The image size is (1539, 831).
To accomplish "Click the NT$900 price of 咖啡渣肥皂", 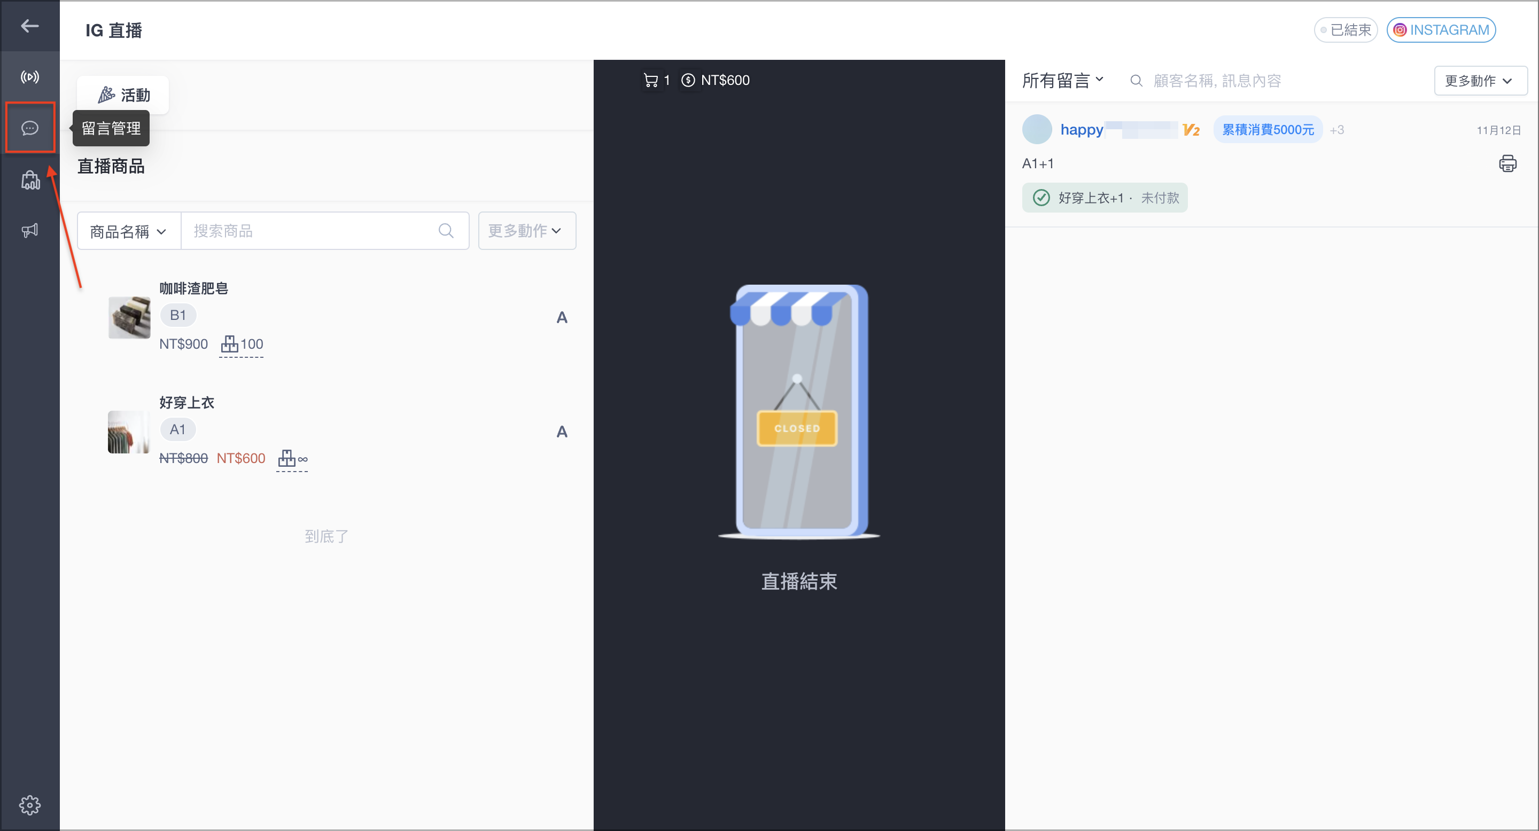I will click(183, 344).
